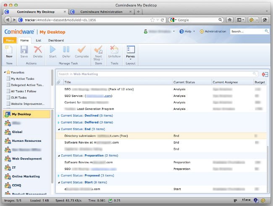The width and height of the screenshot is (273, 206).
Task: Click the vertical scrollbar of the task list
Action: point(268,169)
